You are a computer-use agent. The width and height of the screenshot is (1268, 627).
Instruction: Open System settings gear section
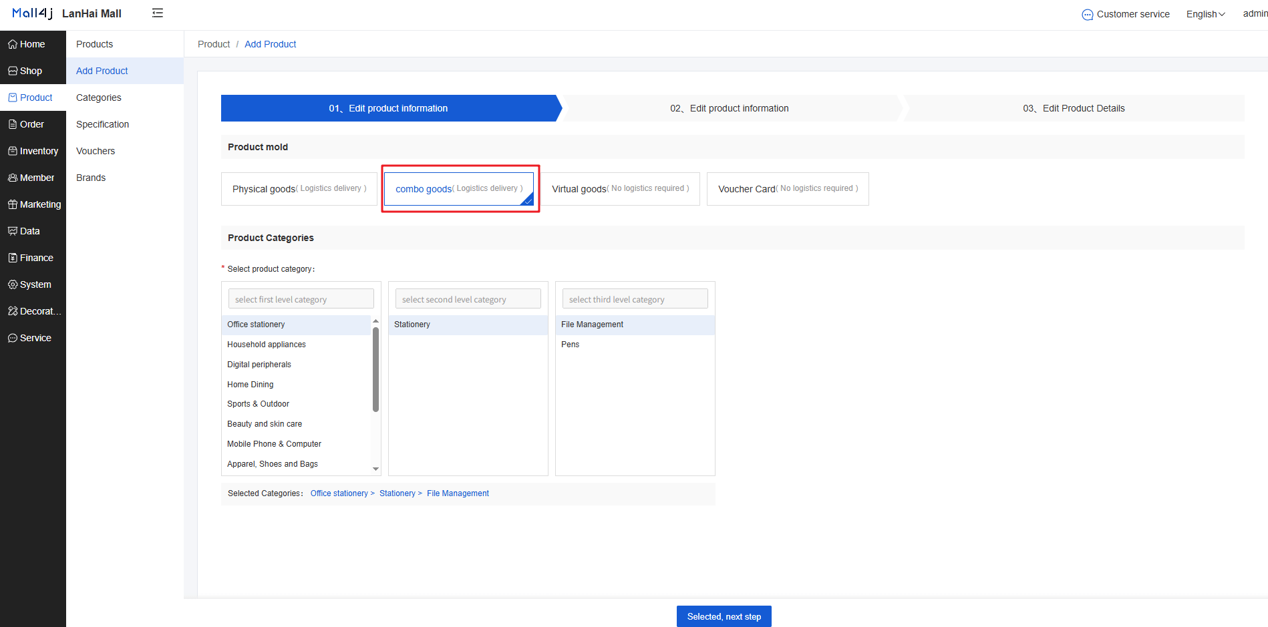(x=13, y=284)
